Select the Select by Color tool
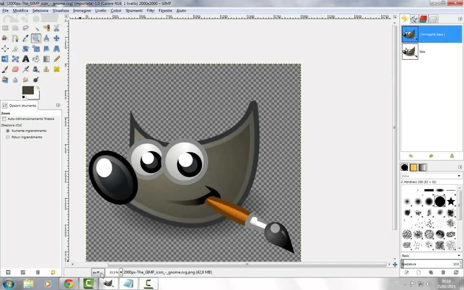This screenshot has height=290, width=464. pos(46,28)
